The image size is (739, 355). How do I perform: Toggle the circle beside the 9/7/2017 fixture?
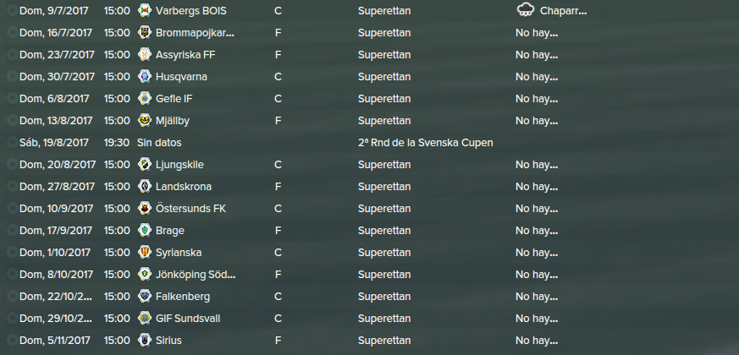point(12,10)
